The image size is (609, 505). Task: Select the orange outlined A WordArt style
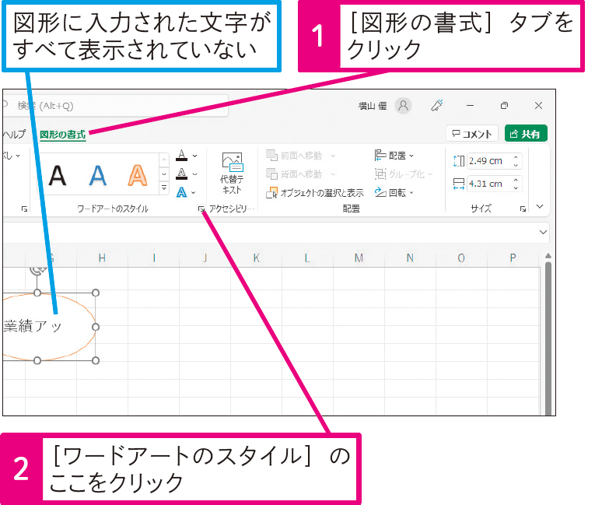pyautogui.click(x=138, y=176)
